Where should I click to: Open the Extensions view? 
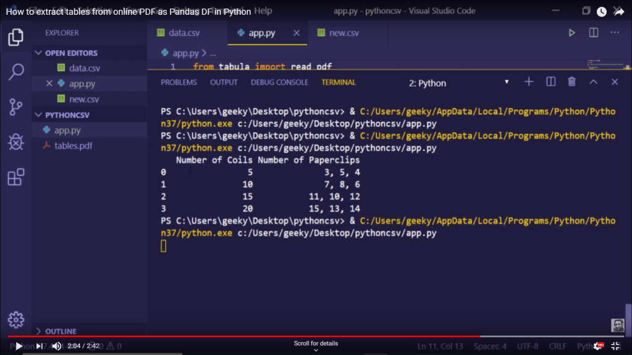[15, 177]
